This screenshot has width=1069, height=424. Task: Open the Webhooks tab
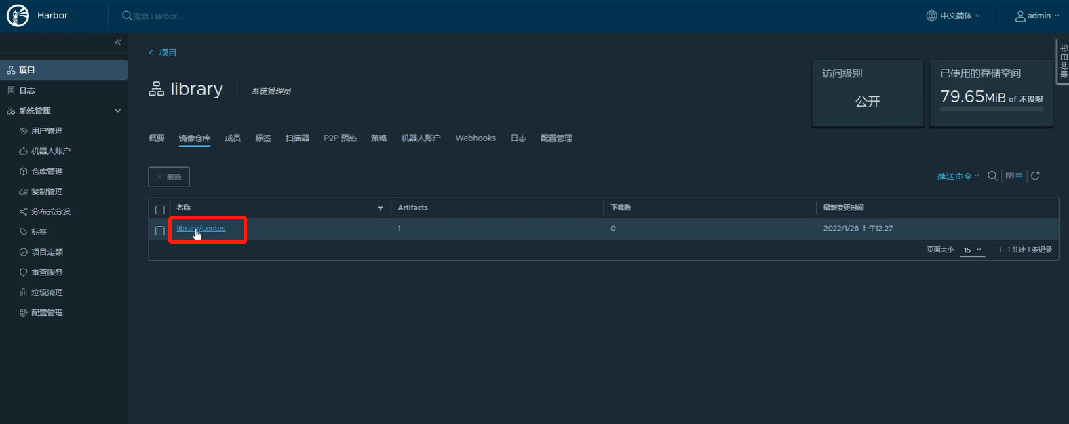click(x=475, y=138)
